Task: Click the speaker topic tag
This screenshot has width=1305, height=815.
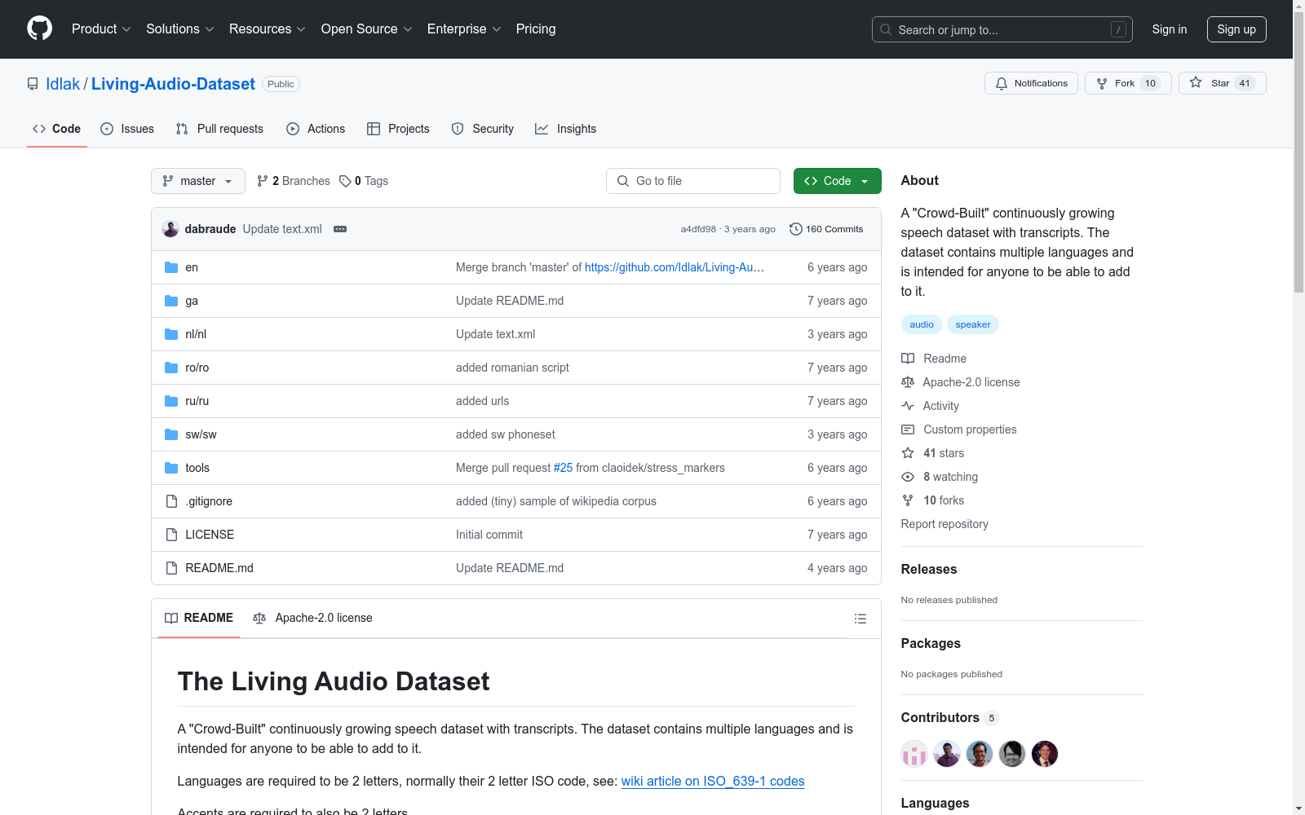Action: (973, 324)
